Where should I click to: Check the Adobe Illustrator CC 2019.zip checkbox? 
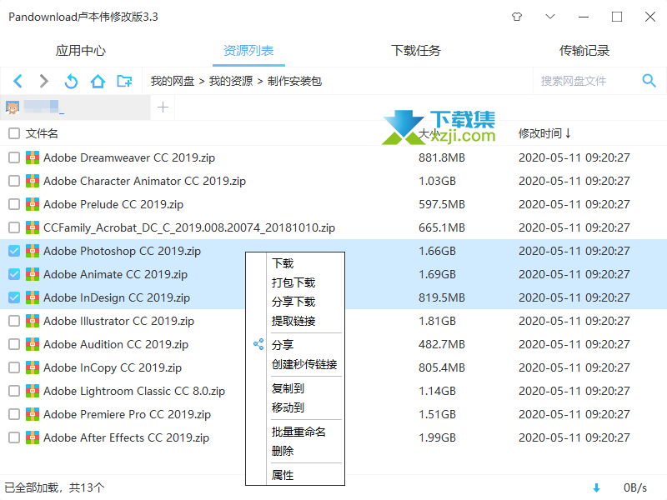[14, 321]
